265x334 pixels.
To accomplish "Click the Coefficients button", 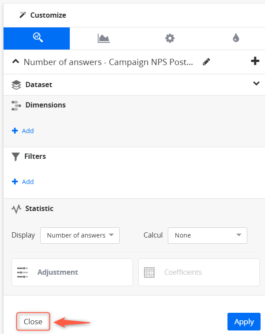I will tap(199, 272).
